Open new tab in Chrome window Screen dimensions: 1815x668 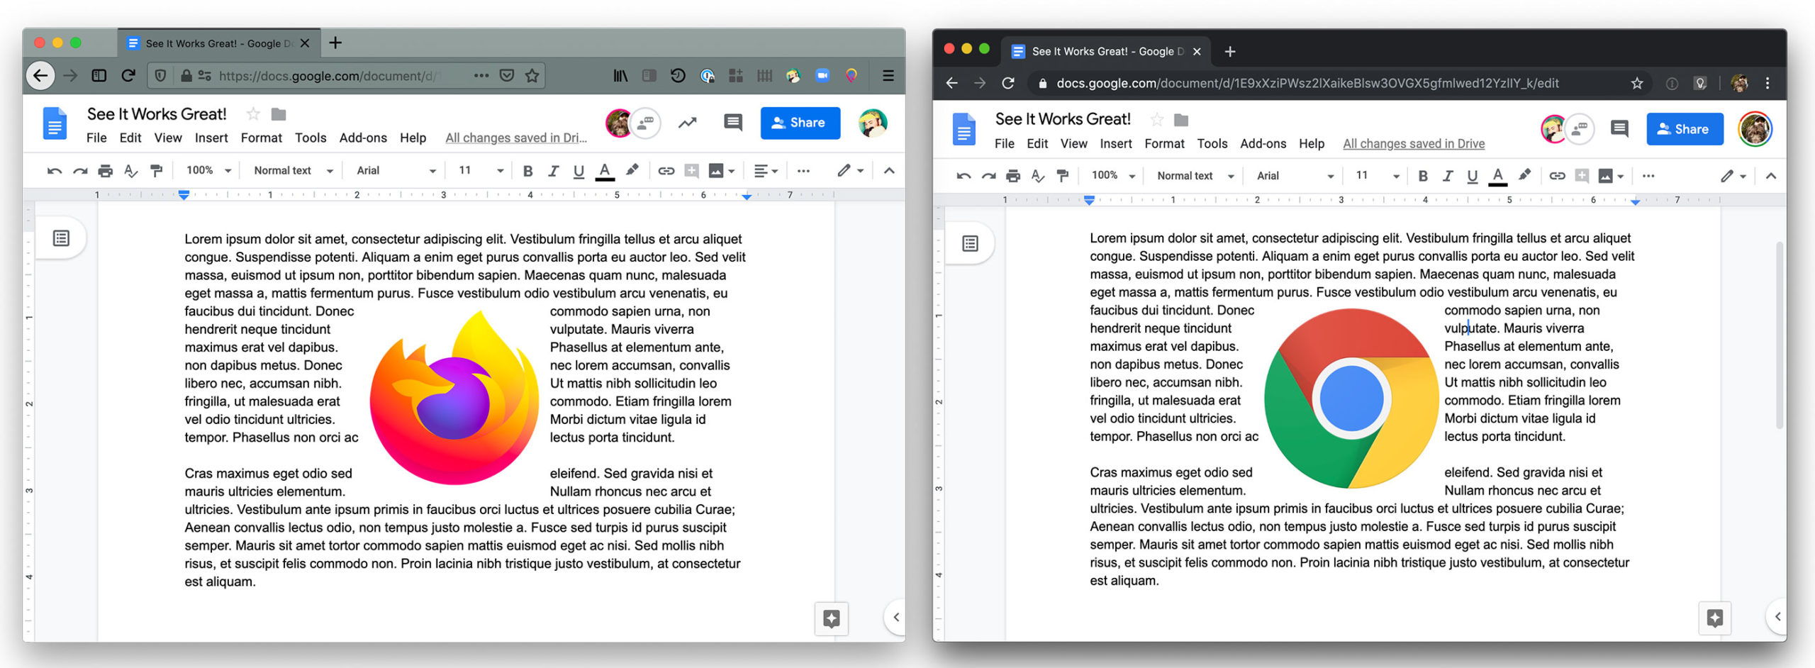click(1230, 51)
